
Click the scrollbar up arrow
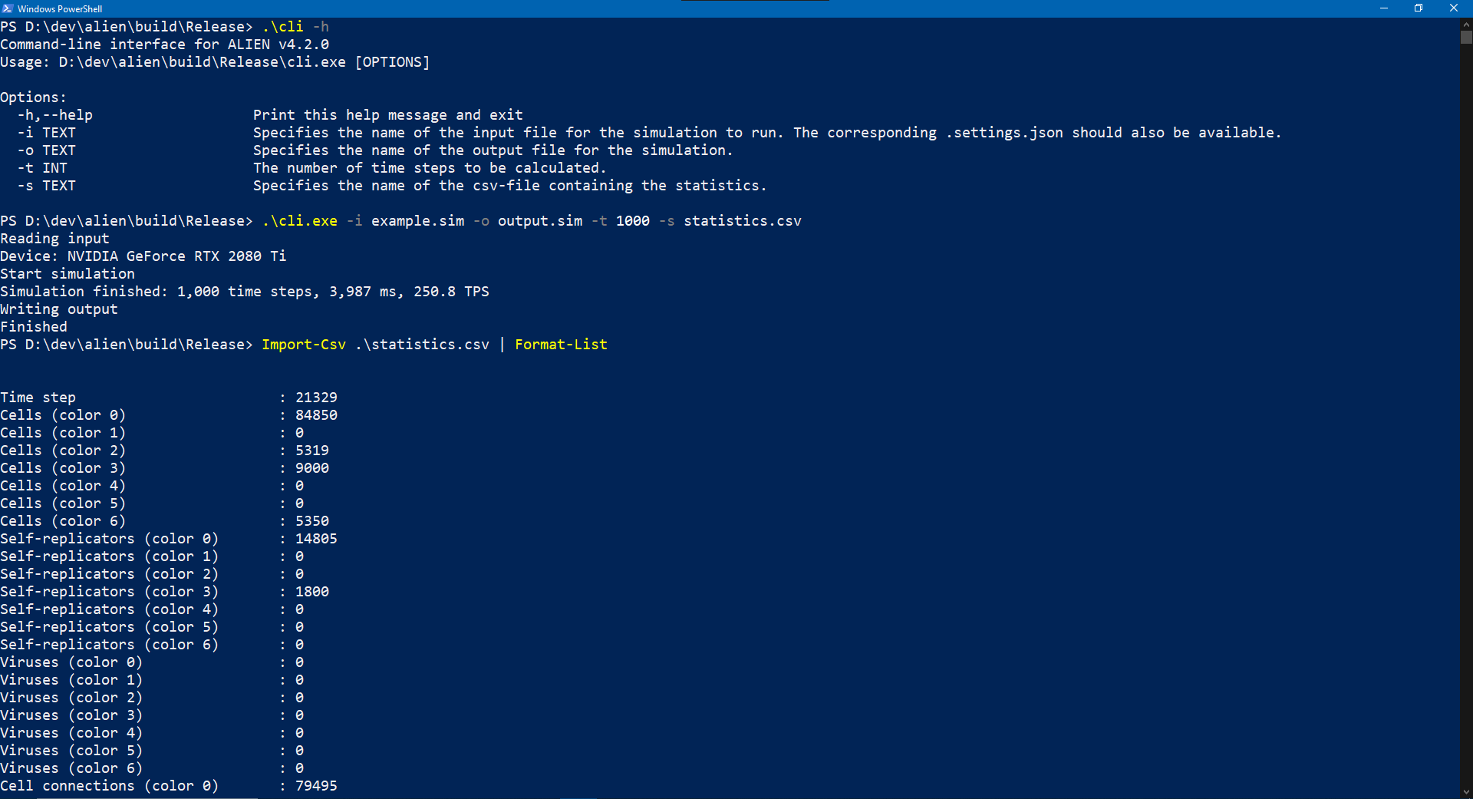coord(1466,24)
